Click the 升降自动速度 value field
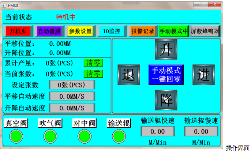The image size is (251, 151). [x=72, y=108]
